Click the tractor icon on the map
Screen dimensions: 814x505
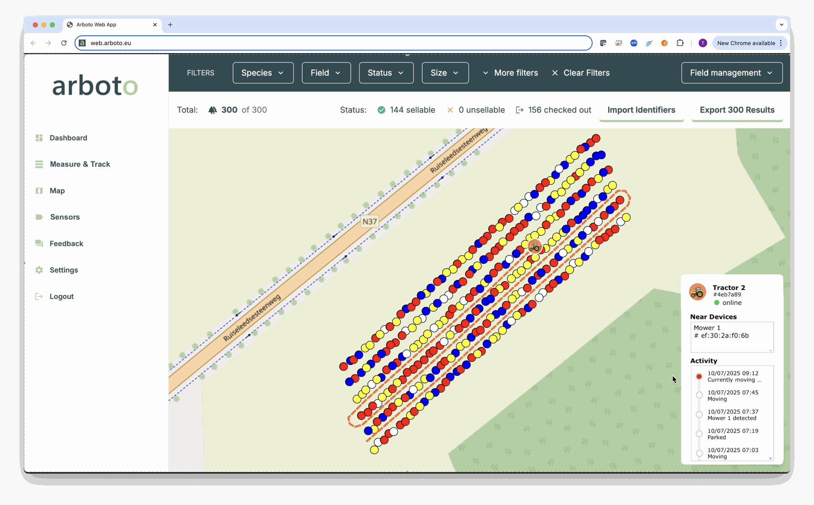tap(535, 246)
